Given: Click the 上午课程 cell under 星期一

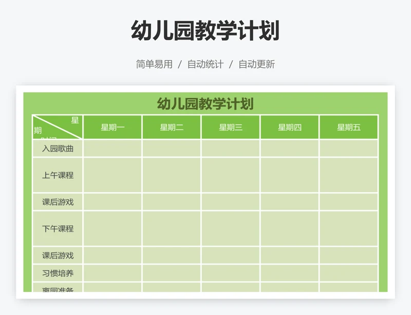Looking at the screenshot, I should pyautogui.click(x=113, y=175).
